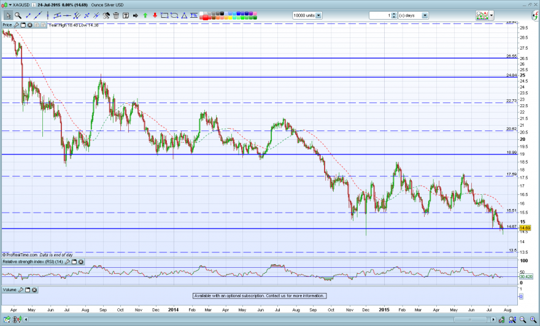
Task: Open the 10000 units dropdown
Action: pos(318,15)
